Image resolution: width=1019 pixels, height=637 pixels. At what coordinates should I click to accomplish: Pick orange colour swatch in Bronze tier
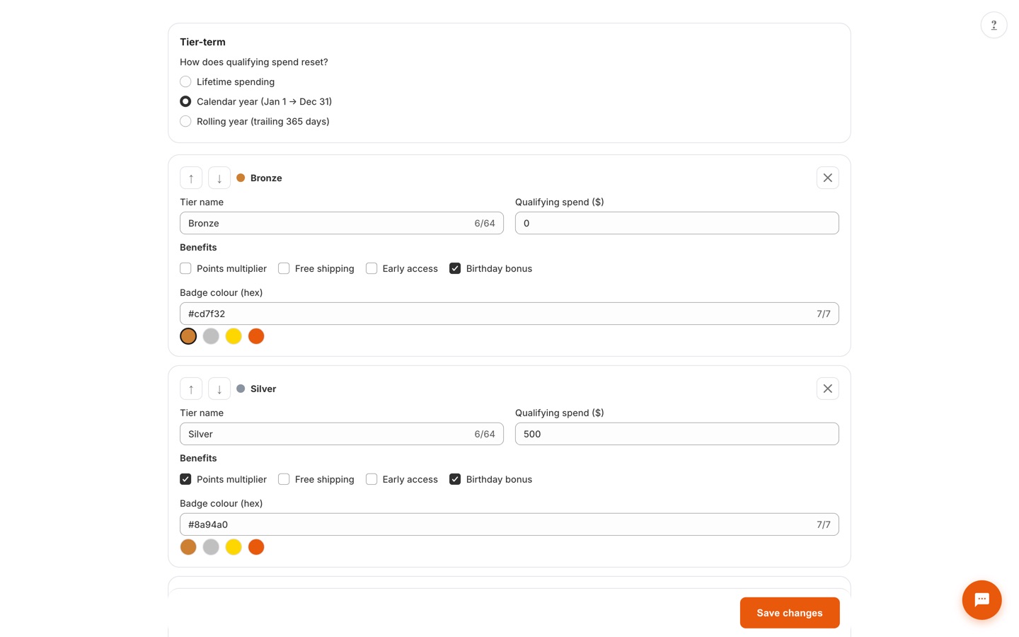pos(256,336)
